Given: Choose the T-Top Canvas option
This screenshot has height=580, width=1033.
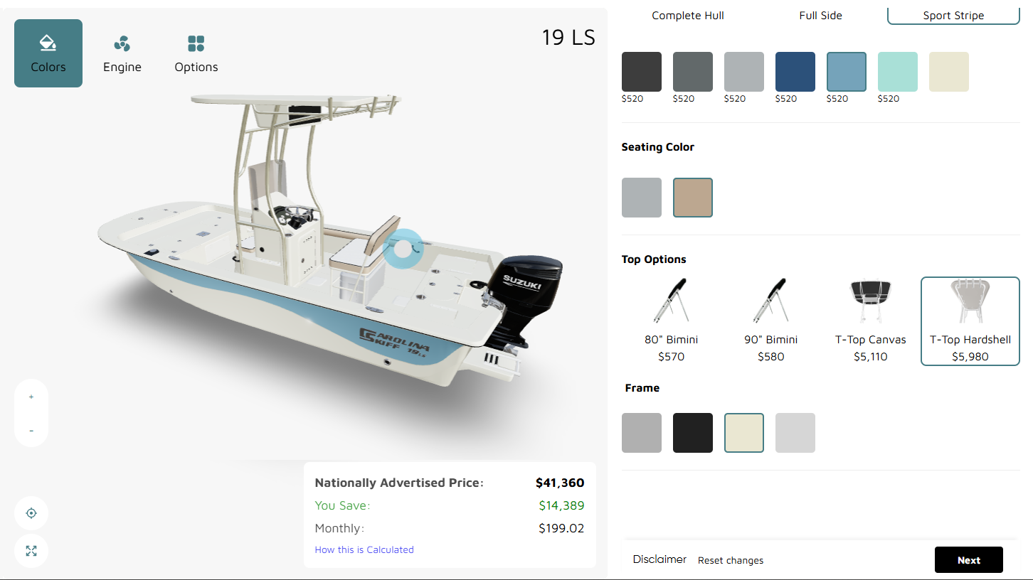Looking at the screenshot, I should click(870, 321).
